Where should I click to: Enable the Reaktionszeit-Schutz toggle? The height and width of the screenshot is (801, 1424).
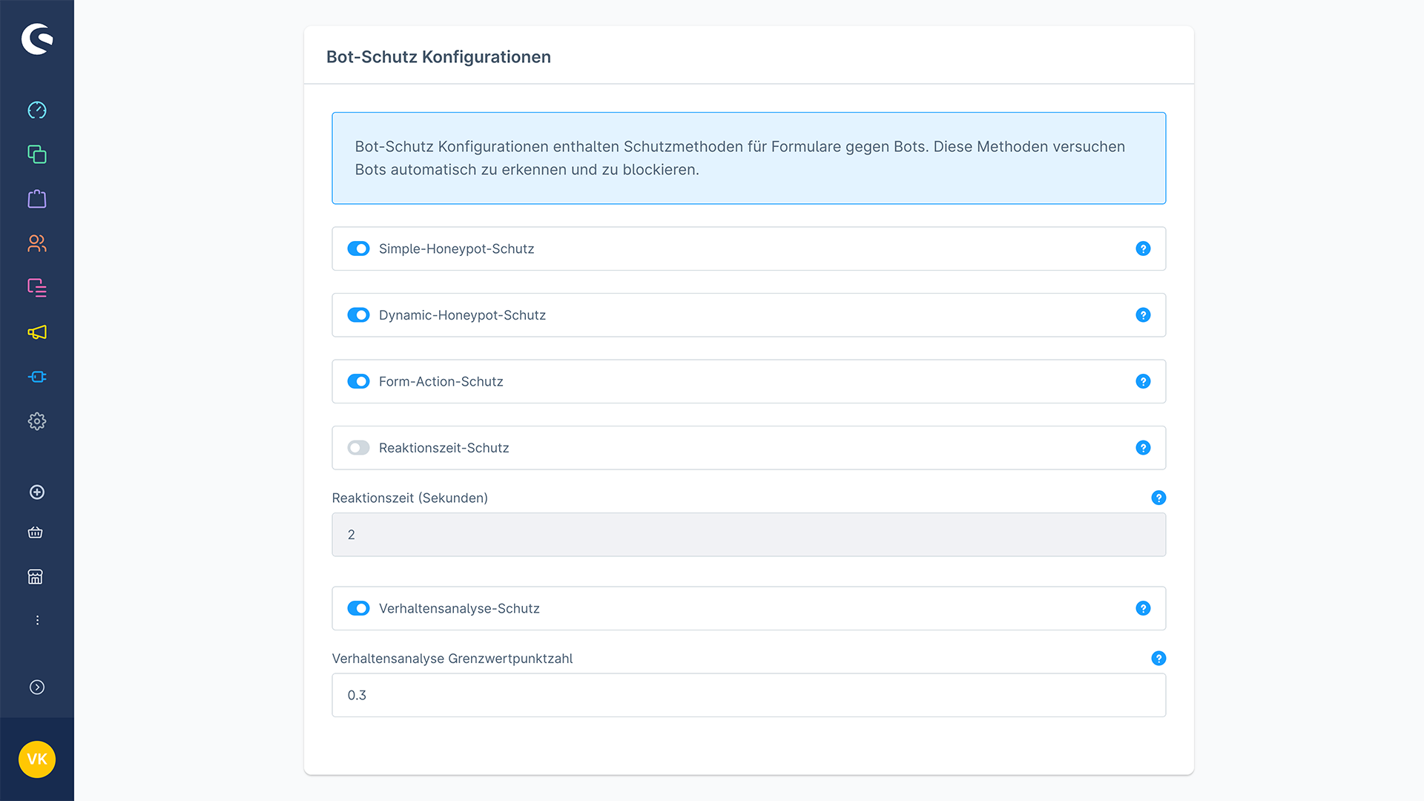point(358,448)
